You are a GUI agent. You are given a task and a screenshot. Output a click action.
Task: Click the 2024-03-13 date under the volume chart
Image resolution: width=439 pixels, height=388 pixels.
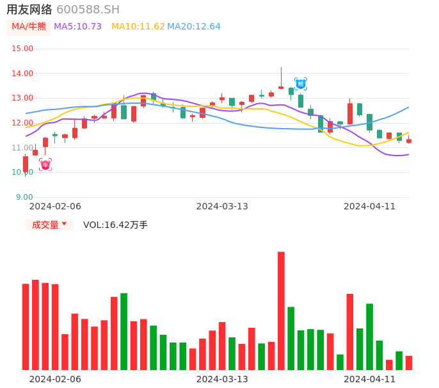tap(222, 380)
